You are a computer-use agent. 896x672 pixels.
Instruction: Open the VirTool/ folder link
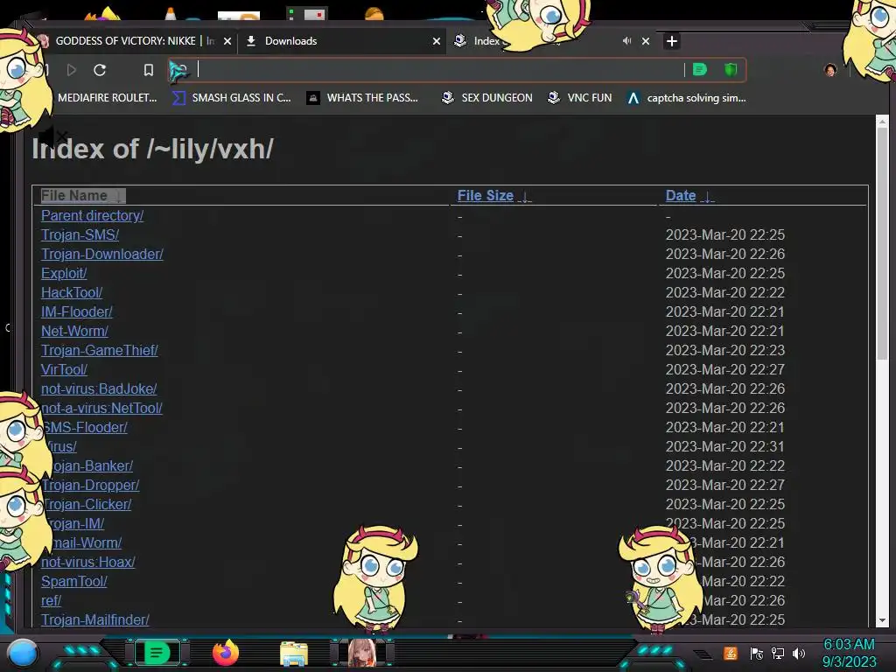[x=64, y=370]
